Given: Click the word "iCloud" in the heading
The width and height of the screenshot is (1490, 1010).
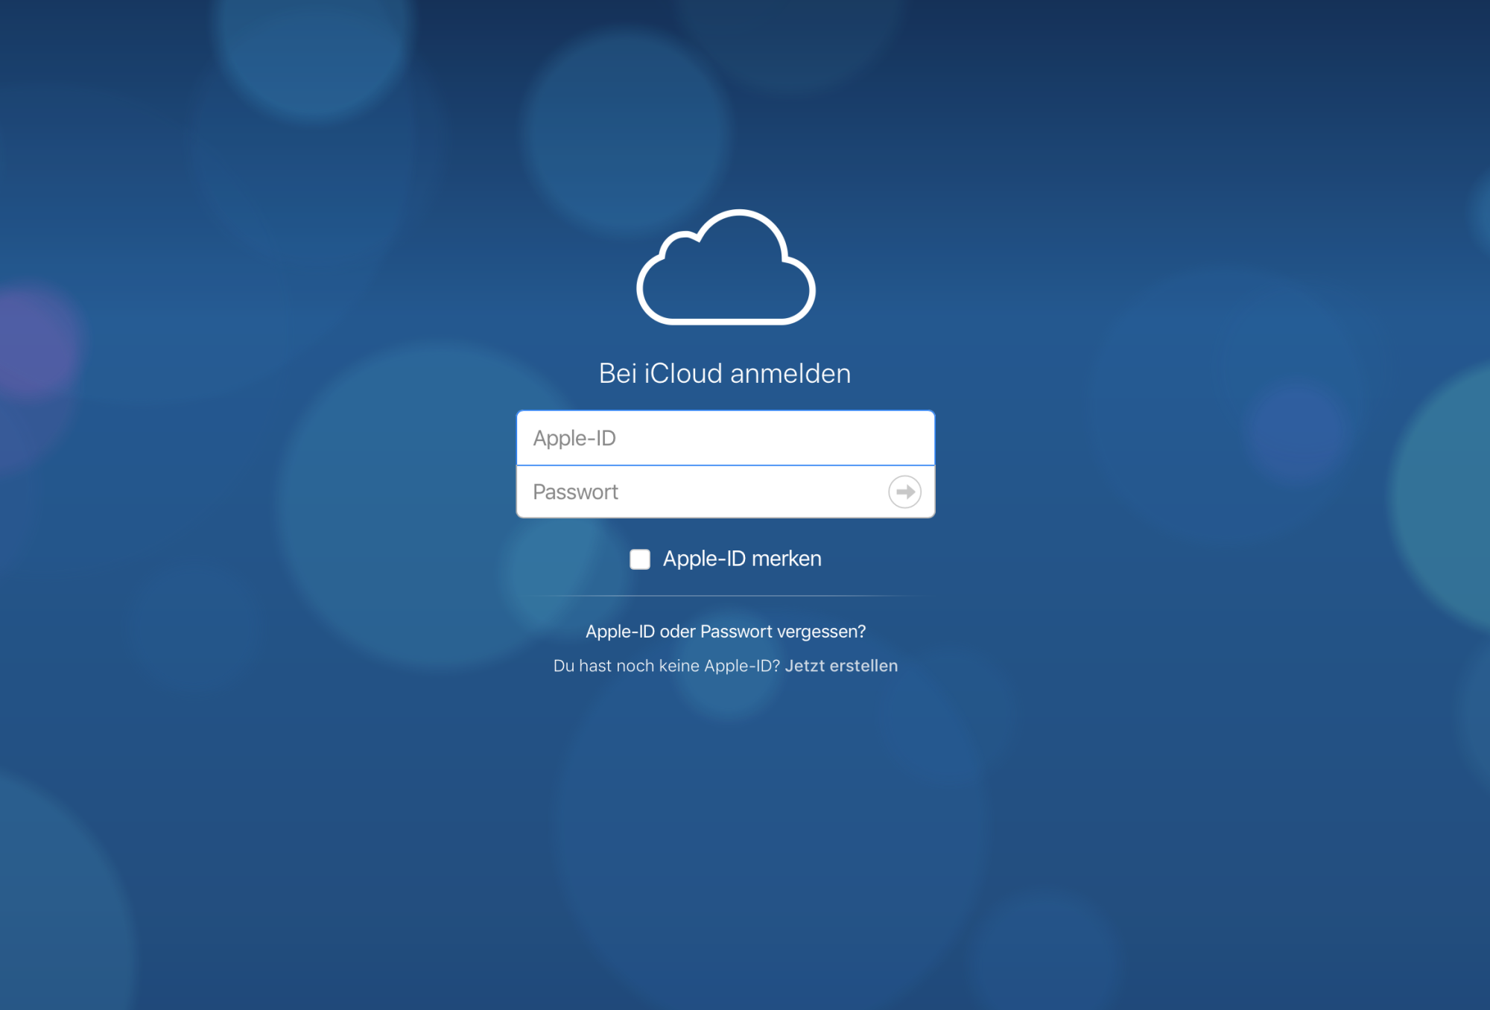Looking at the screenshot, I should click(683, 373).
